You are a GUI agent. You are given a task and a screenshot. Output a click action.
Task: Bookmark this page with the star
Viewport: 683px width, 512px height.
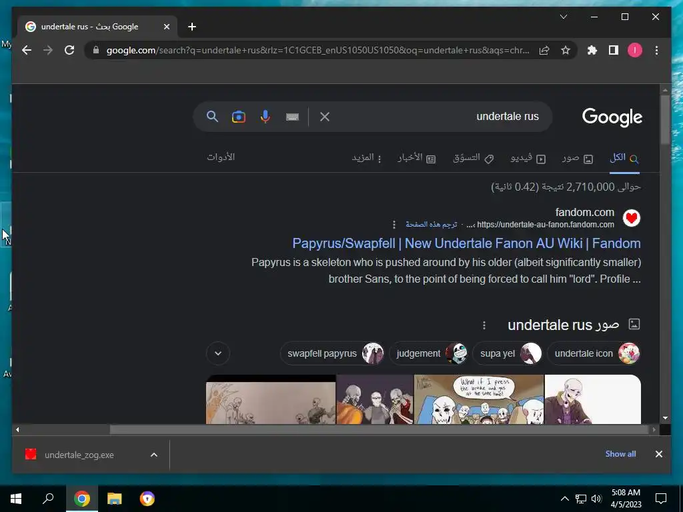(x=566, y=51)
